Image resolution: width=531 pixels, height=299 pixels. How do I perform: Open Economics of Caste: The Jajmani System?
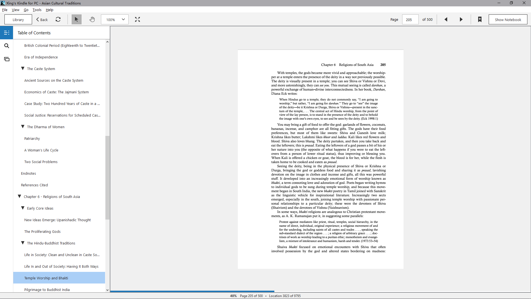[x=56, y=92]
